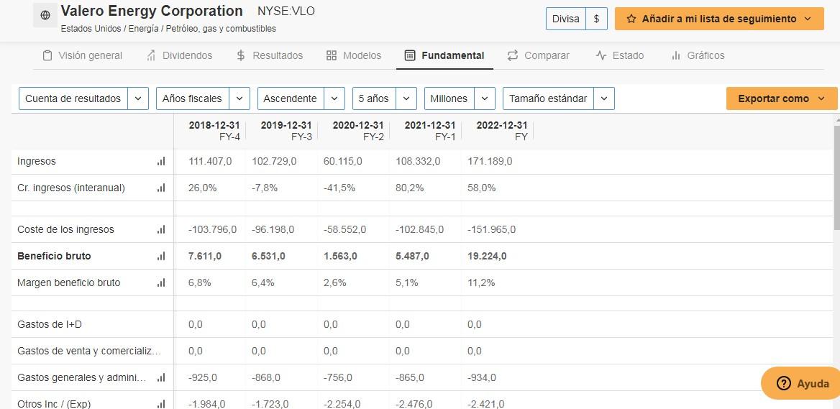This screenshot has height=409, width=840.
Task: Switch to the Dividendos tab
Action: (x=180, y=55)
